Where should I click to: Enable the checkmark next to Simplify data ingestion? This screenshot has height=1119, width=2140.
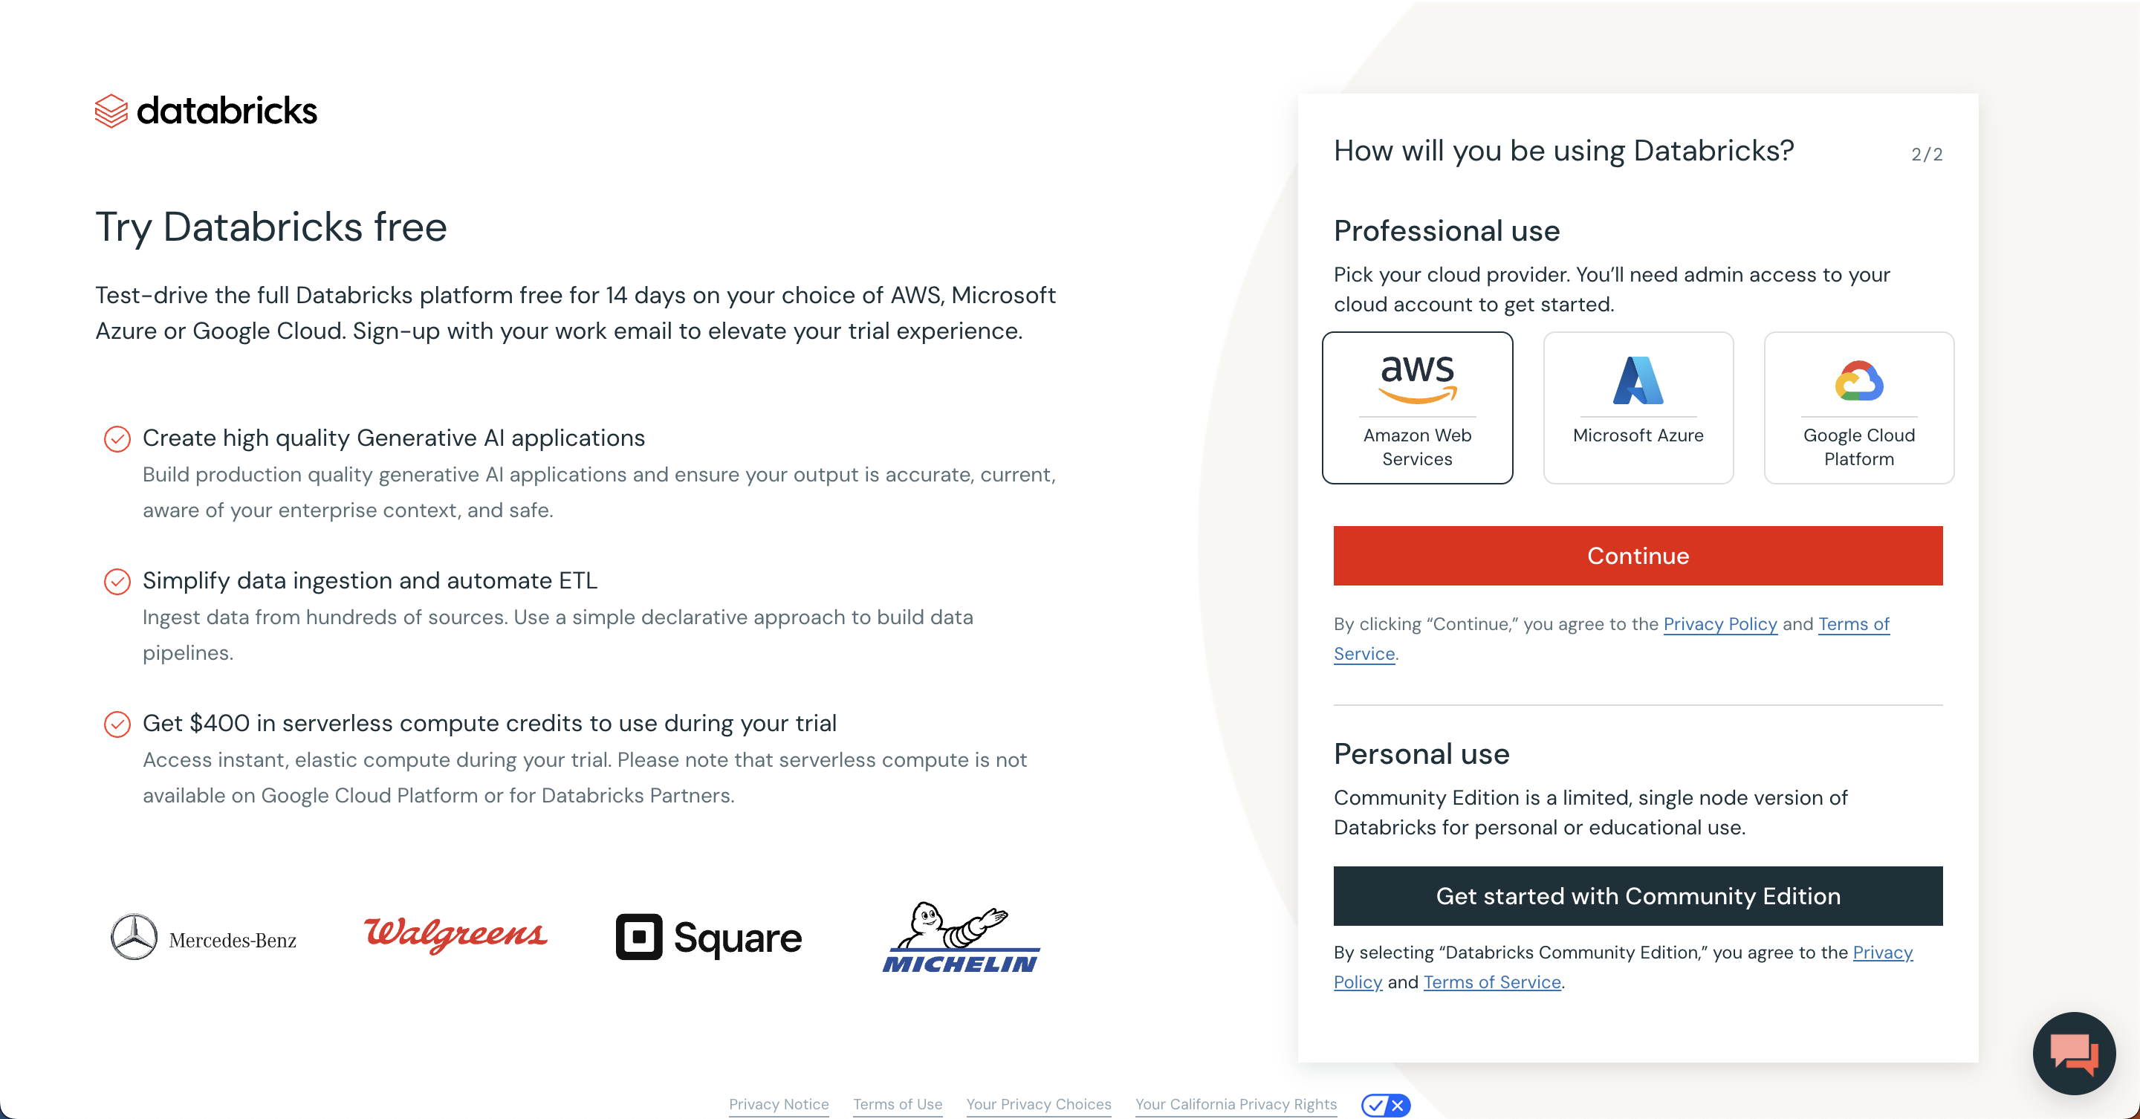tap(117, 580)
